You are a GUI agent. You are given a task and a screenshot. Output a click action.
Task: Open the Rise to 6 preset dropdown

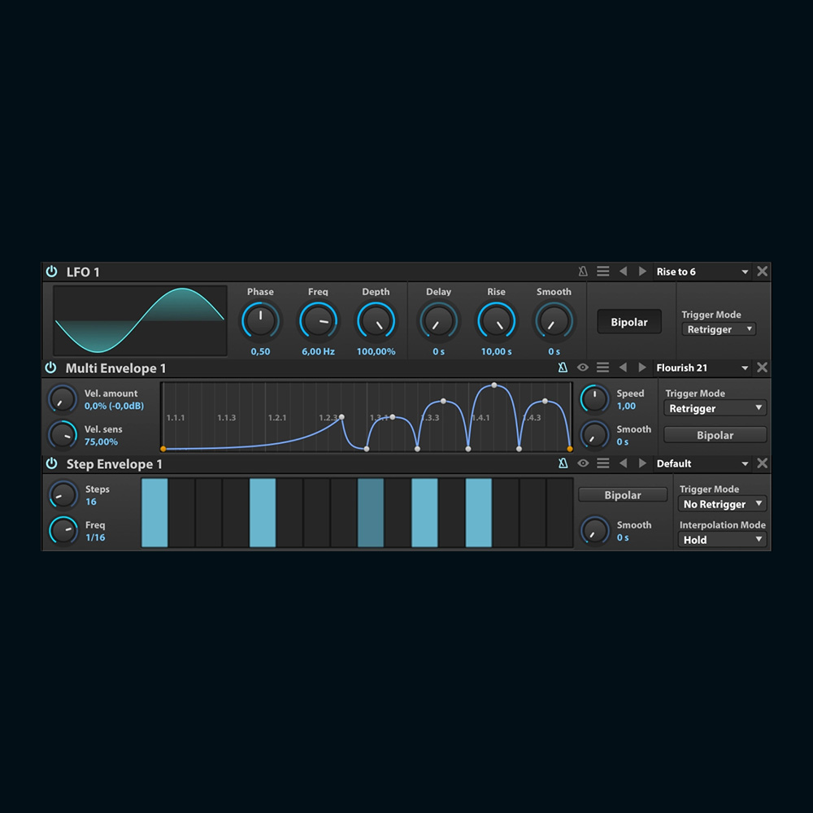[702, 272]
